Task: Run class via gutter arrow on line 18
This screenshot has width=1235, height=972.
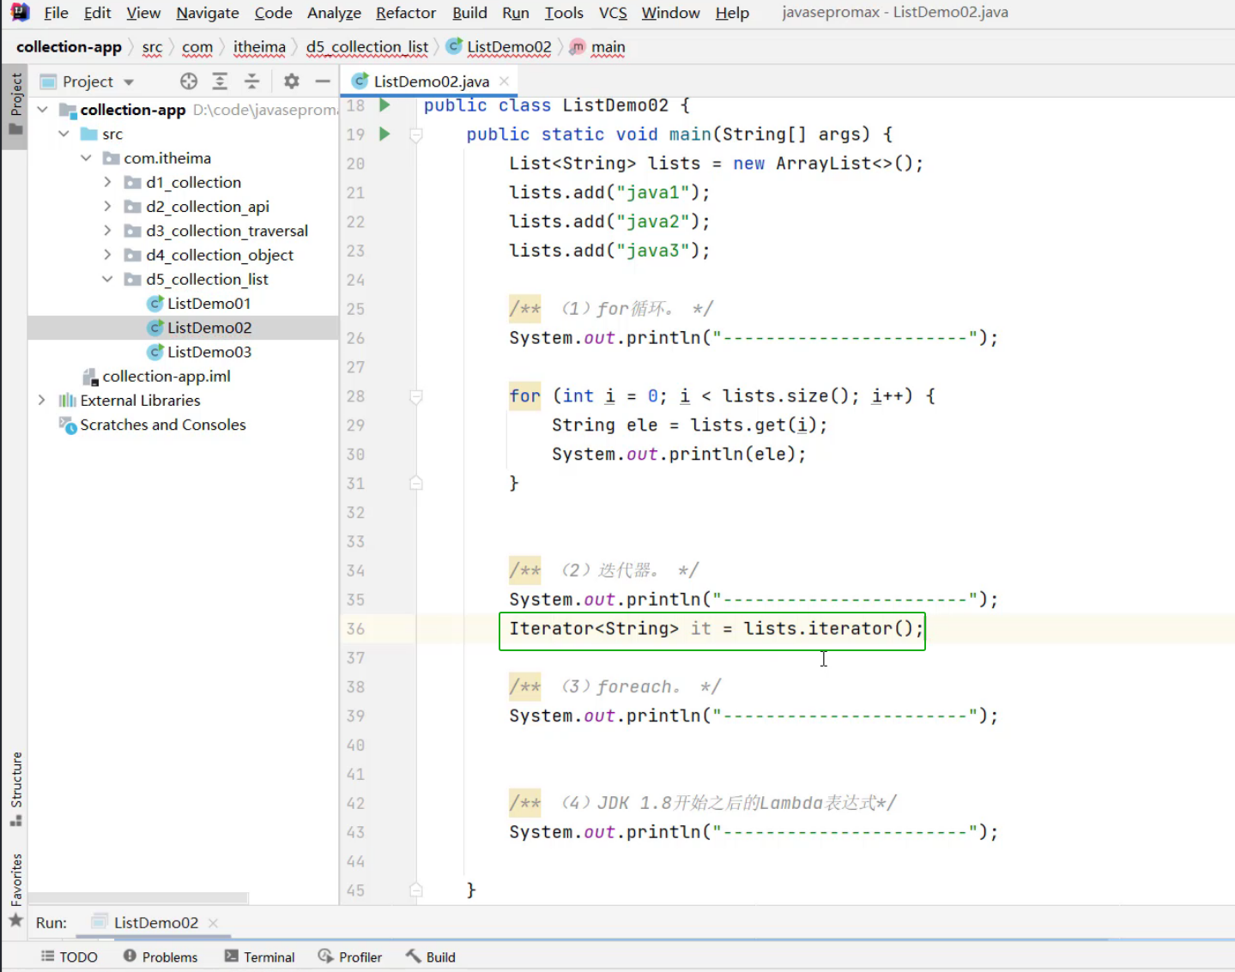Action: pyautogui.click(x=384, y=105)
